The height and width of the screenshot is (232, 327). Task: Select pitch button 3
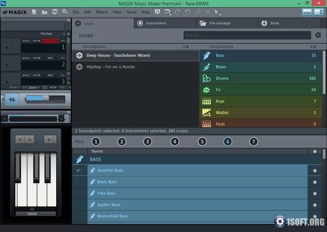(148, 142)
